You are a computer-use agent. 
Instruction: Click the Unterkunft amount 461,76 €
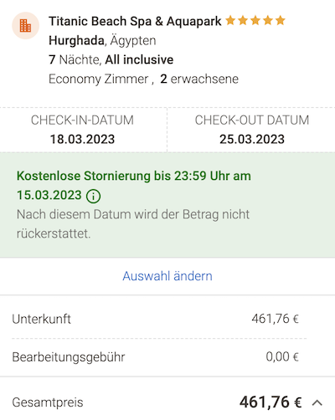[x=275, y=319]
